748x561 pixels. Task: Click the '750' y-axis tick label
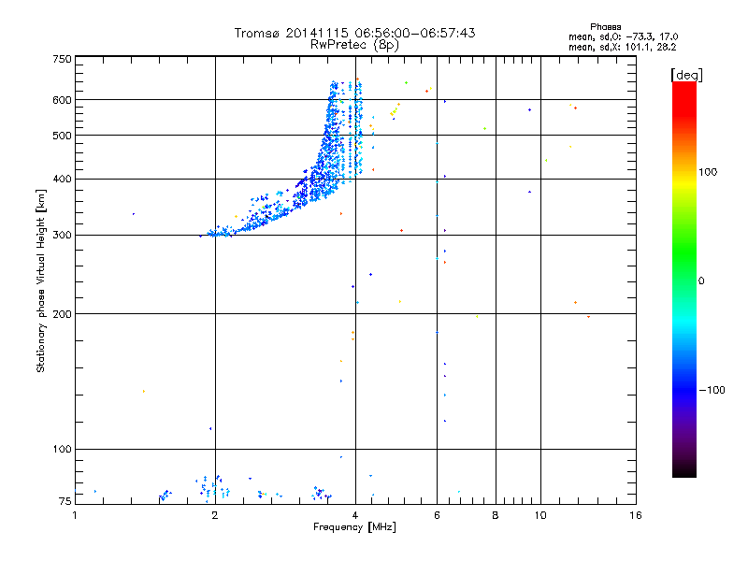(x=62, y=59)
